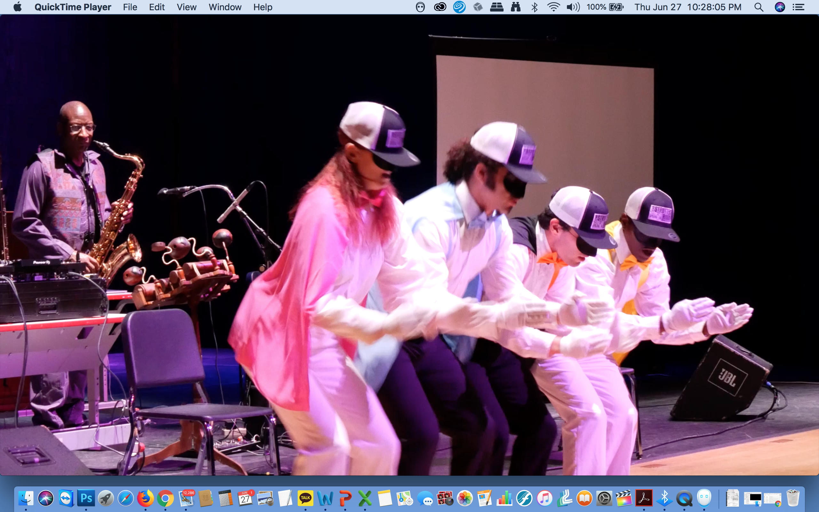
Task: Open the Apple menu
Action: click(18, 7)
